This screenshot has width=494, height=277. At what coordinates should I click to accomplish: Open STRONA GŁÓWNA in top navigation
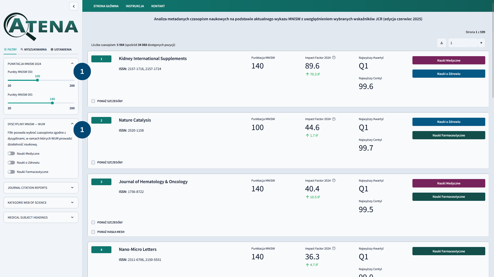pos(106,6)
